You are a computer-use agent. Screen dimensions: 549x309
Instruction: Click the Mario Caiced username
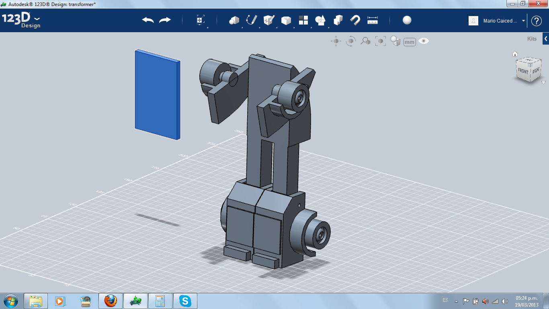500,21
